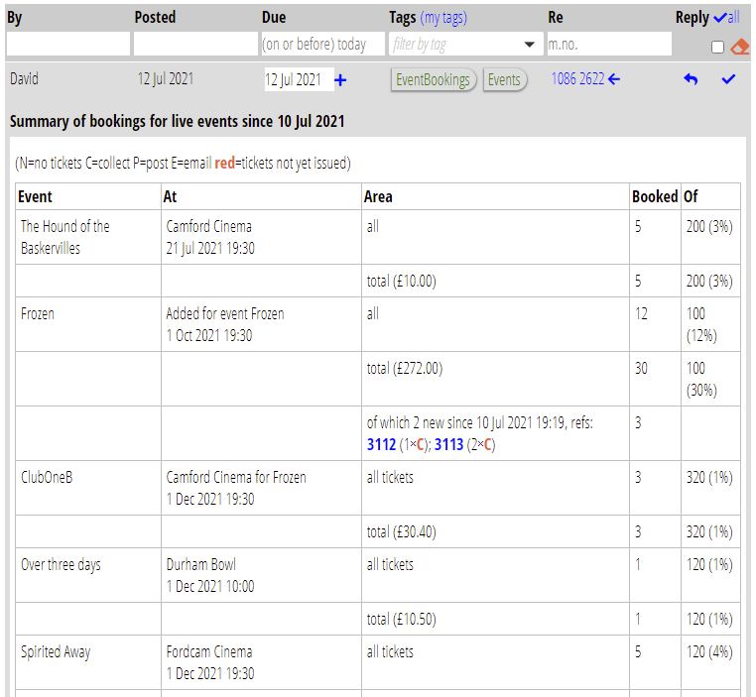This screenshot has height=697, width=756.
Task: Open booking ref 3113
Action: 448,444
